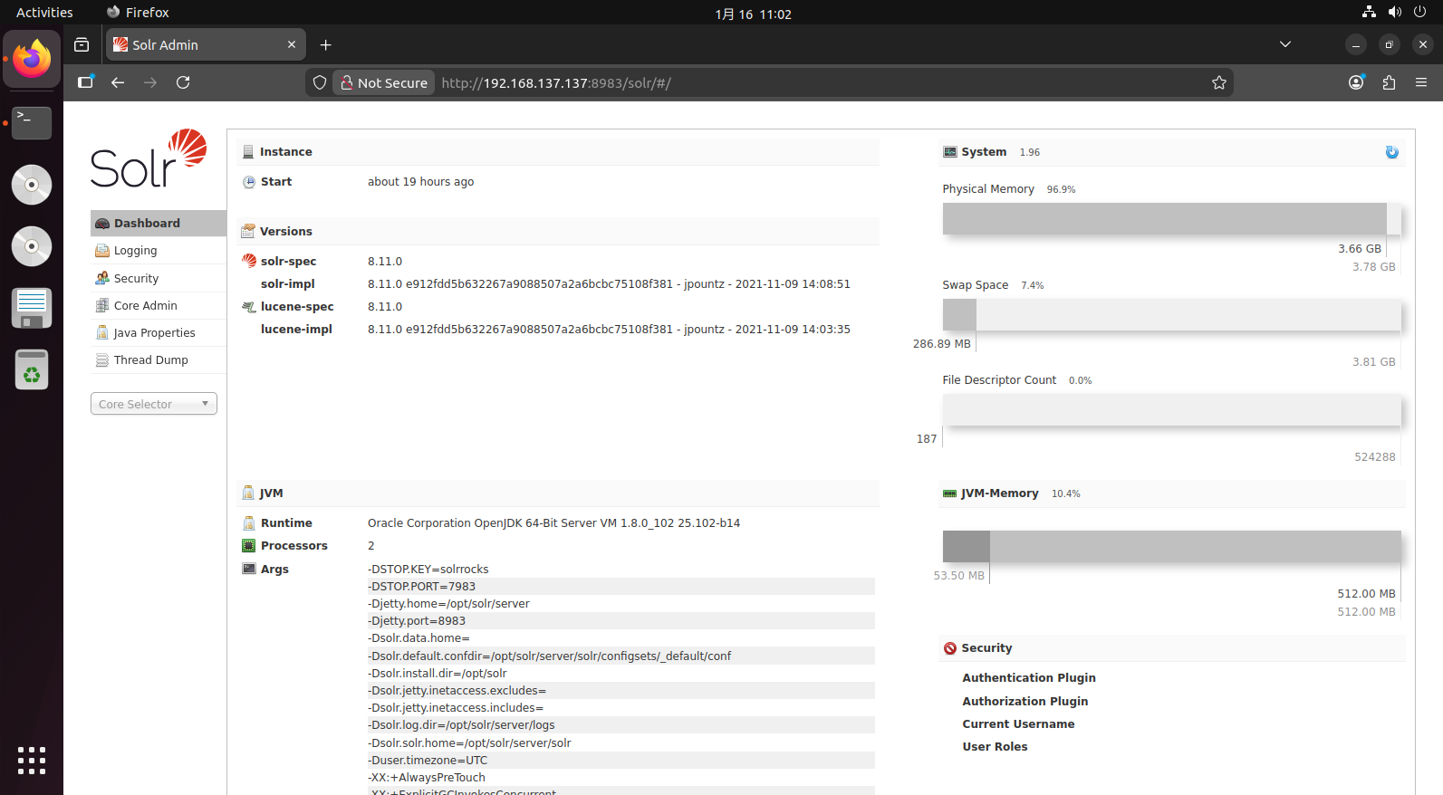Click the 'about 19 hours ago' value
Viewport: 1443px width, 795px height.
[x=420, y=182]
